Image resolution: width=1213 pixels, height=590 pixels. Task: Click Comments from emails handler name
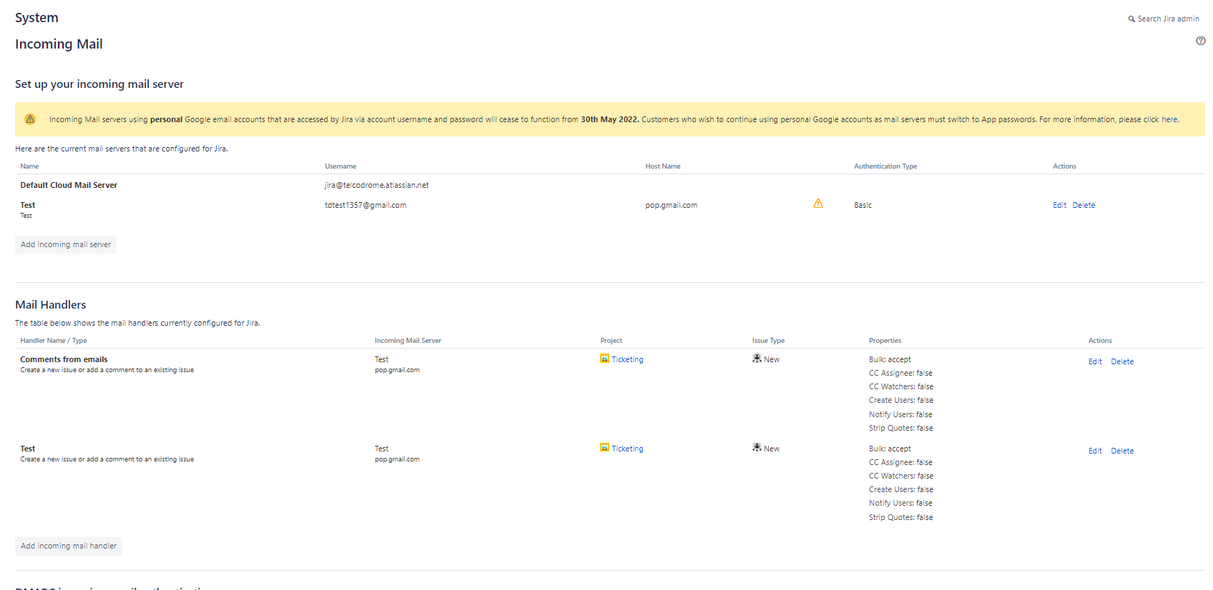(x=64, y=359)
